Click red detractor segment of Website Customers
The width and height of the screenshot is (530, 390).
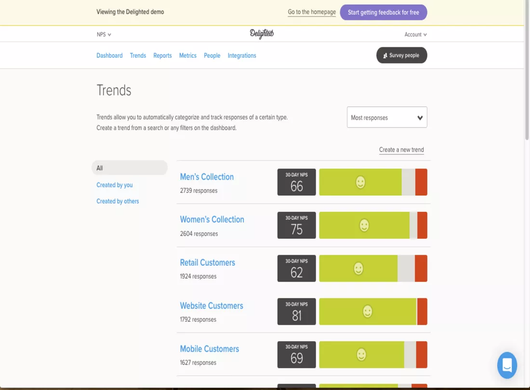[422, 312]
